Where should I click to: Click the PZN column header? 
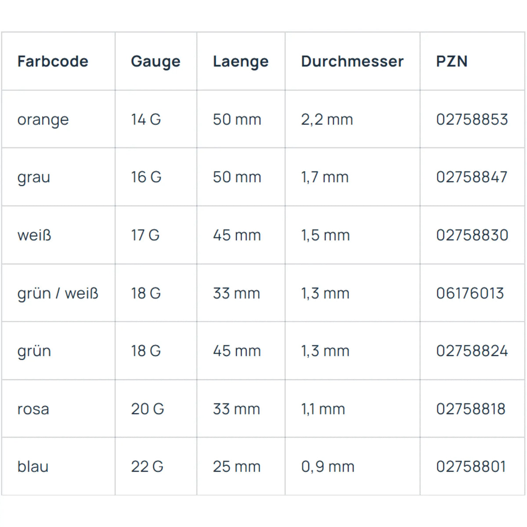451,61
